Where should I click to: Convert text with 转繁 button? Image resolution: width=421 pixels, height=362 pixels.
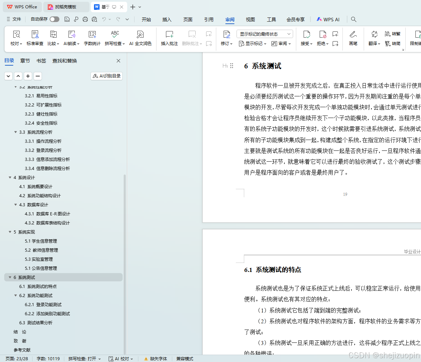point(393,34)
